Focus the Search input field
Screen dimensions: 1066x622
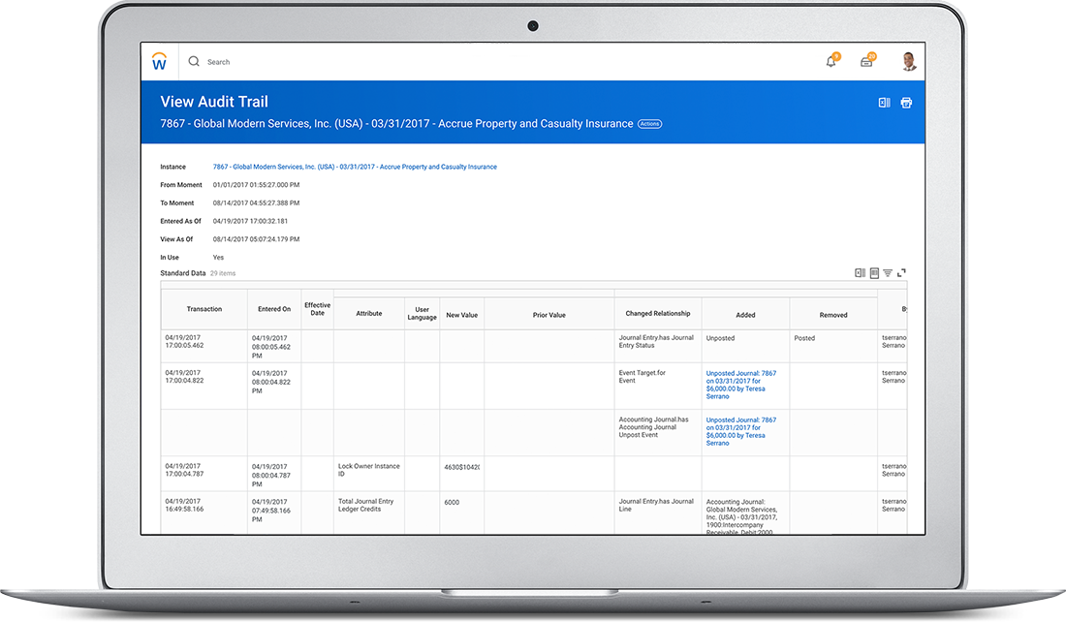tap(218, 62)
